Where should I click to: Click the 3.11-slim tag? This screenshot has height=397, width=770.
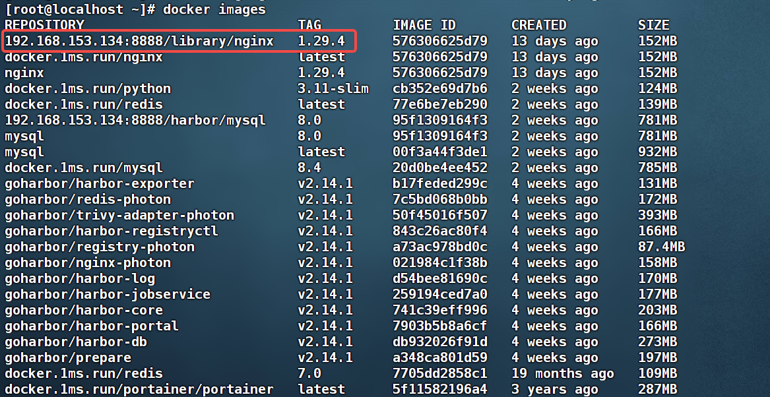(333, 89)
